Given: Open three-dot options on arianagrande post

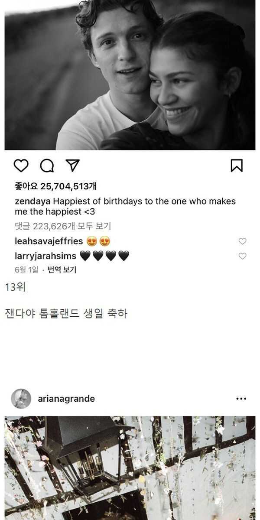Looking at the screenshot, I should point(241,399).
